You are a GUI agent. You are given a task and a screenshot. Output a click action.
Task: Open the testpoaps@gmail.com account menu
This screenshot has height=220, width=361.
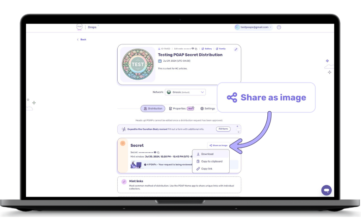(254, 27)
